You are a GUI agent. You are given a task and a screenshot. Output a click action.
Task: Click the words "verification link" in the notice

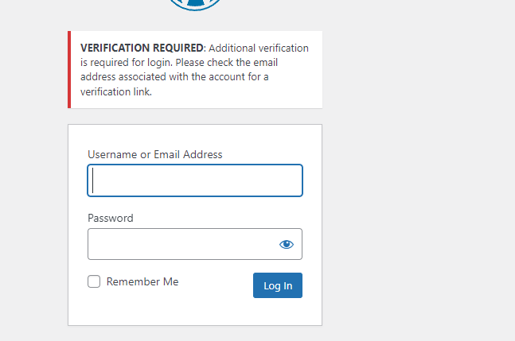[x=115, y=92]
